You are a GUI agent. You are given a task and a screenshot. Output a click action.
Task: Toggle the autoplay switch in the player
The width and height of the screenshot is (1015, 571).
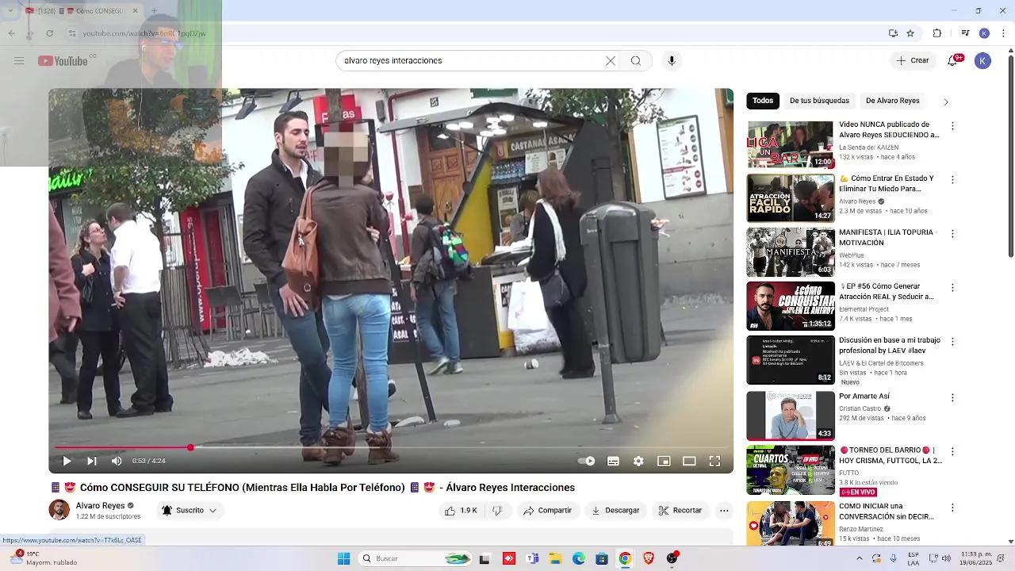click(x=586, y=461)
